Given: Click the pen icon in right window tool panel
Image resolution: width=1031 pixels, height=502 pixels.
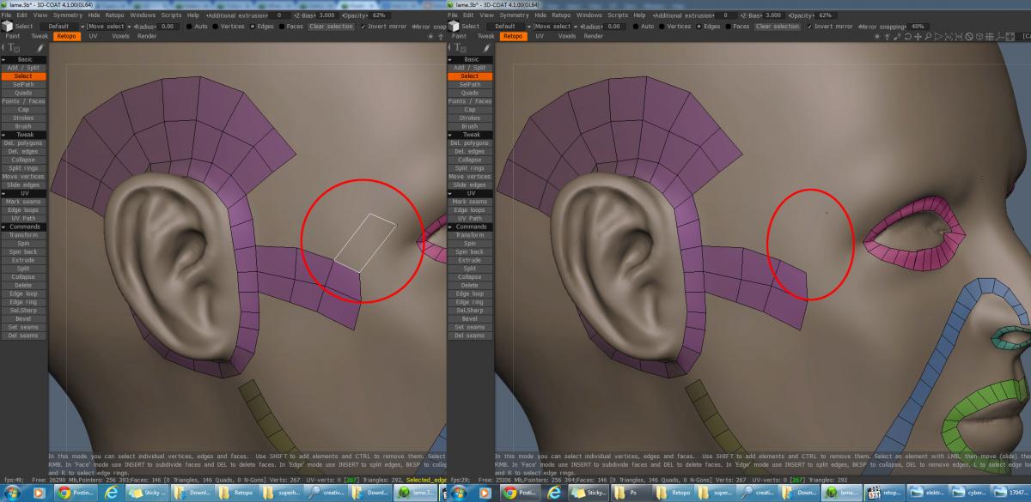Looking at the screenshot, I should click(x=487, y=48).
